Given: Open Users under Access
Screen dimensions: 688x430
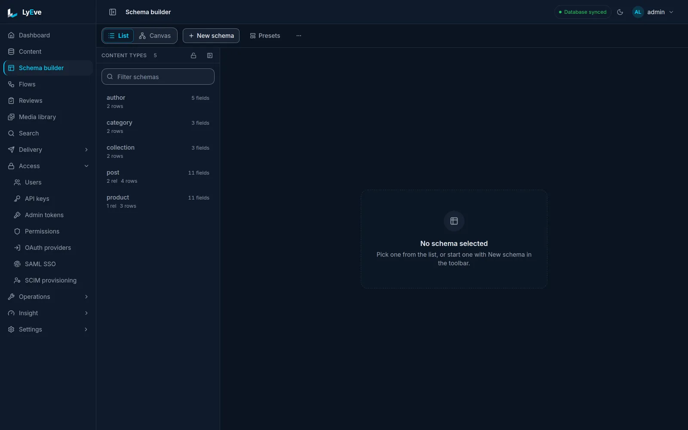Looking at the screenshot, I should click(x=51, y=182).
